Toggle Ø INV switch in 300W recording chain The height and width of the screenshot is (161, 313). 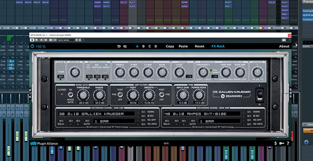[x=249, y=116]
